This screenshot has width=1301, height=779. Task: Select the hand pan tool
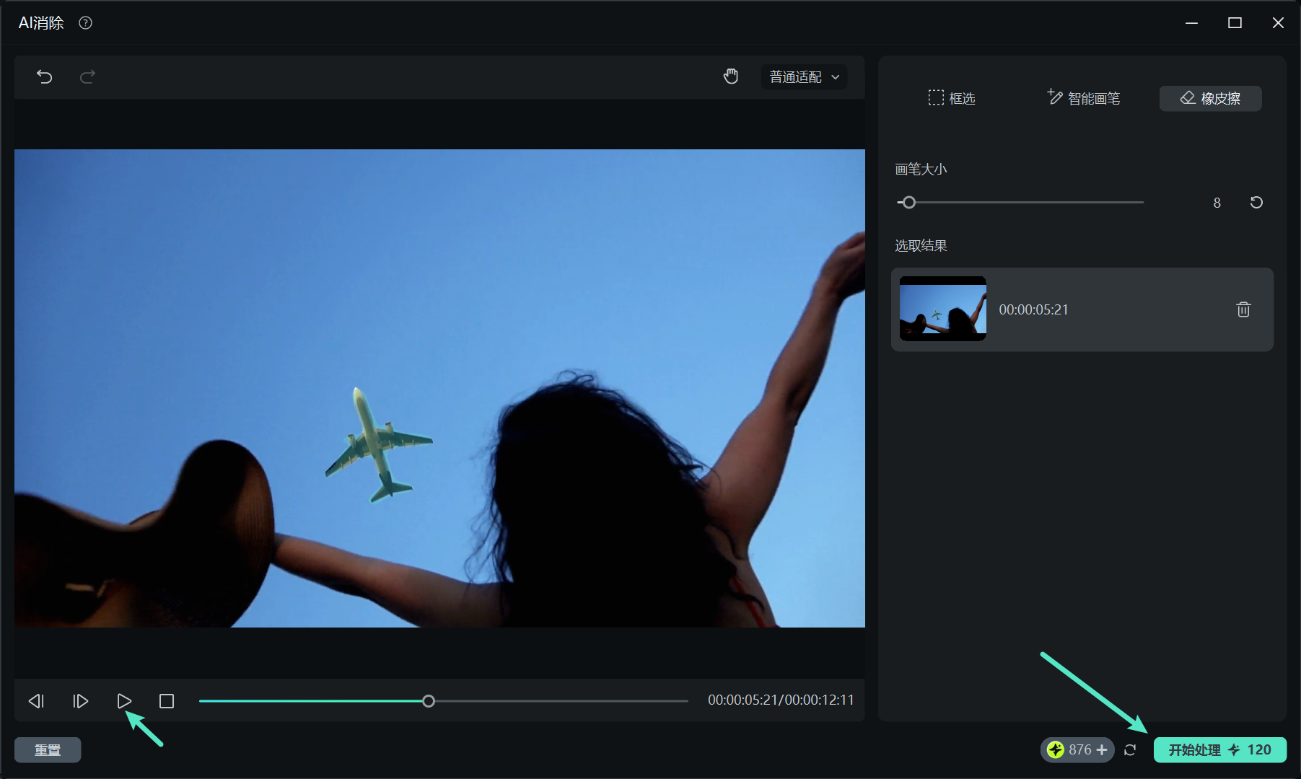click(x=731, y=76)
